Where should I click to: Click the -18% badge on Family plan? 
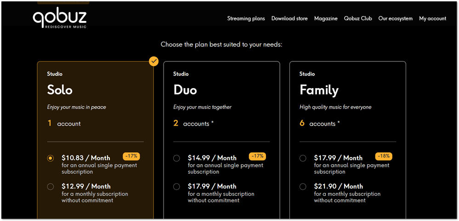coord(384,156)
